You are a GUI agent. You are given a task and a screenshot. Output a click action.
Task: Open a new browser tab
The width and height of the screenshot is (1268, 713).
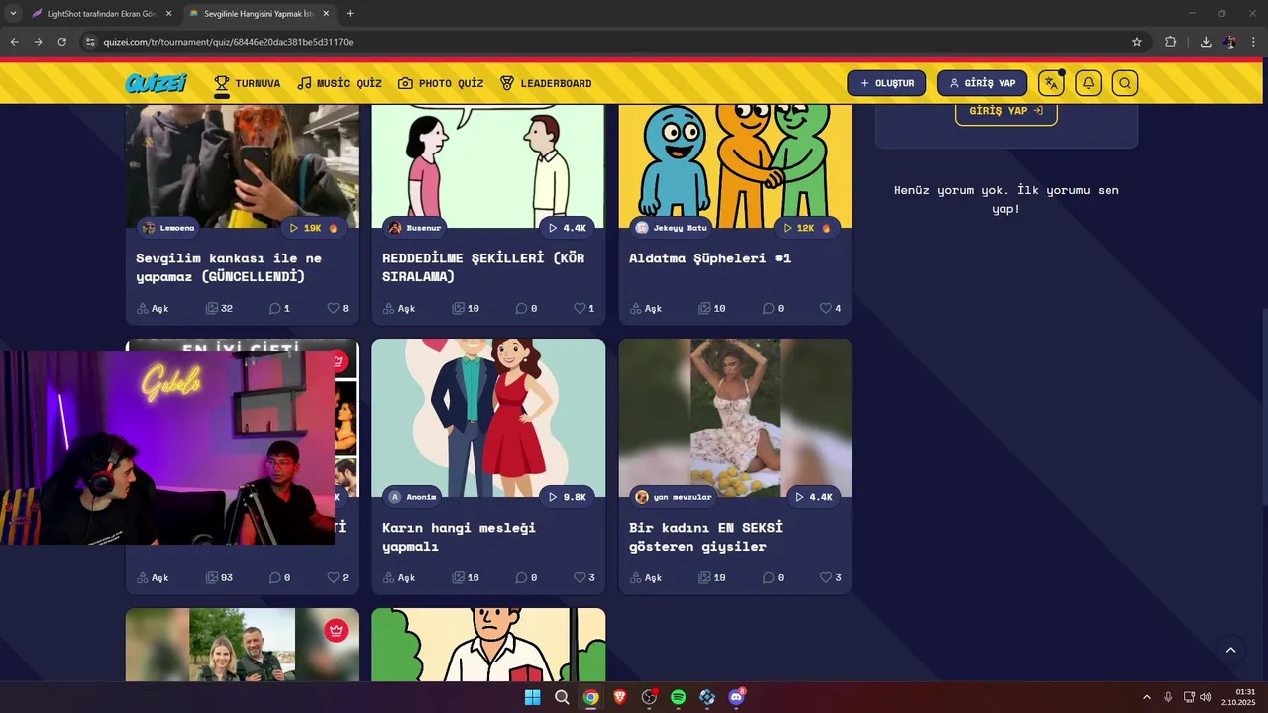point(350,13)
